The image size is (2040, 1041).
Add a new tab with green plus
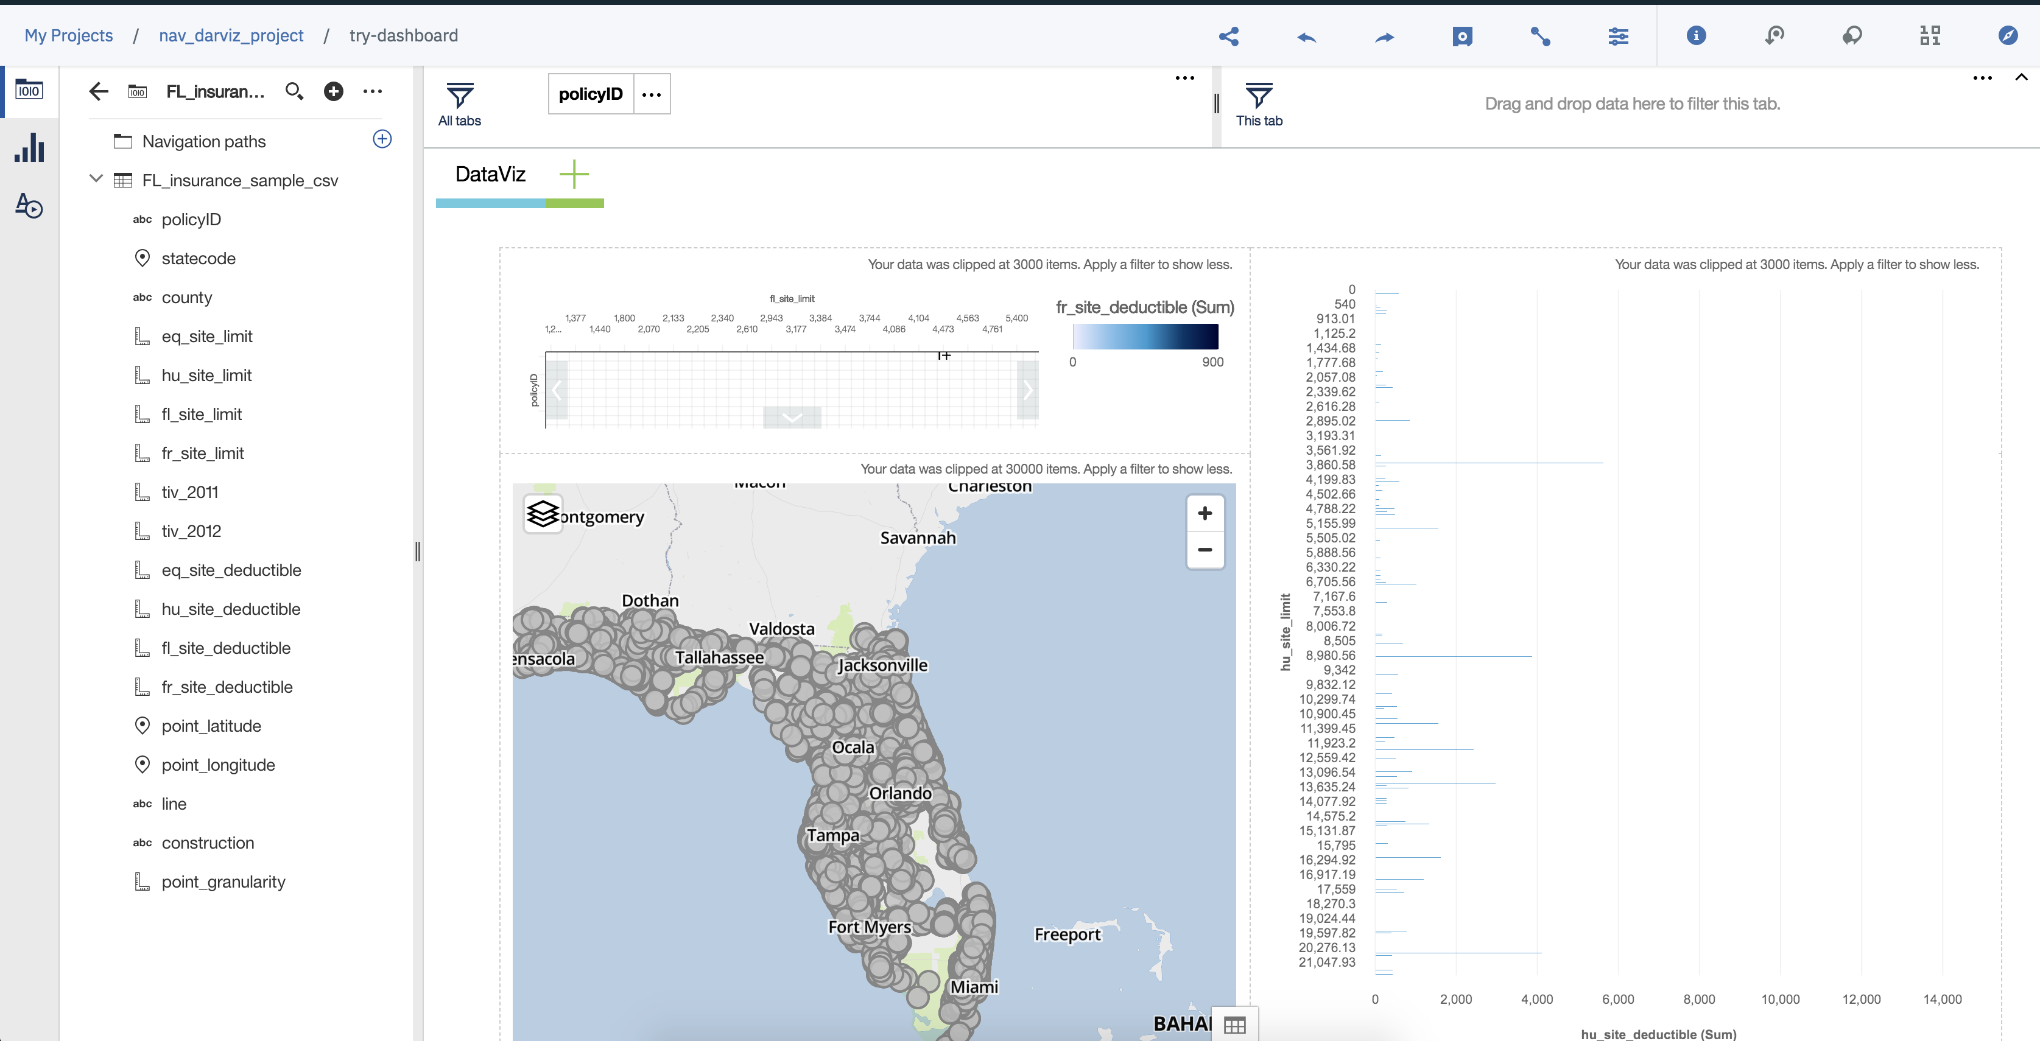pos(574,174)
